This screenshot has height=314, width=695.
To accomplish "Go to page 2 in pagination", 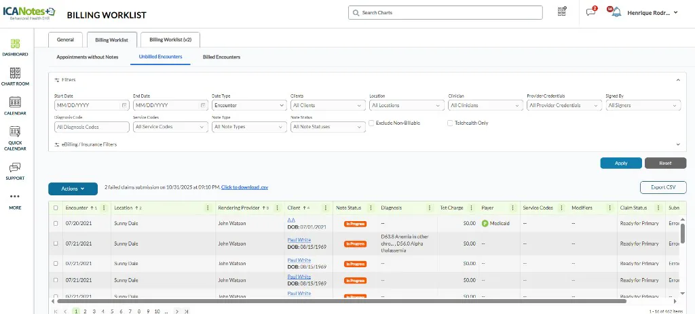I will point(85,311).
